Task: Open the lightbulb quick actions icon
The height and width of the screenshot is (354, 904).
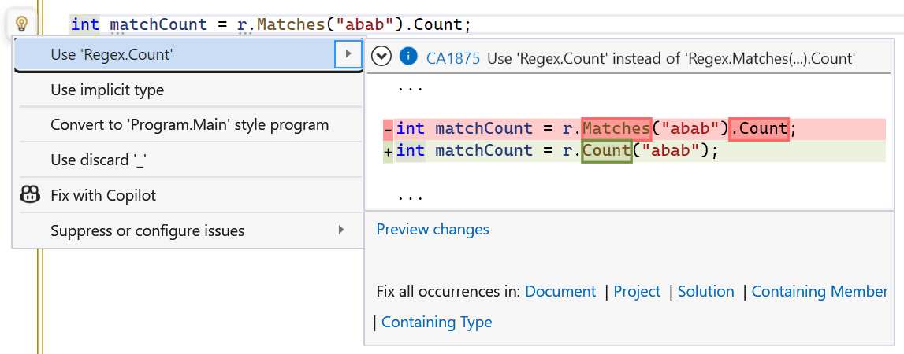Action: (21, 24)
